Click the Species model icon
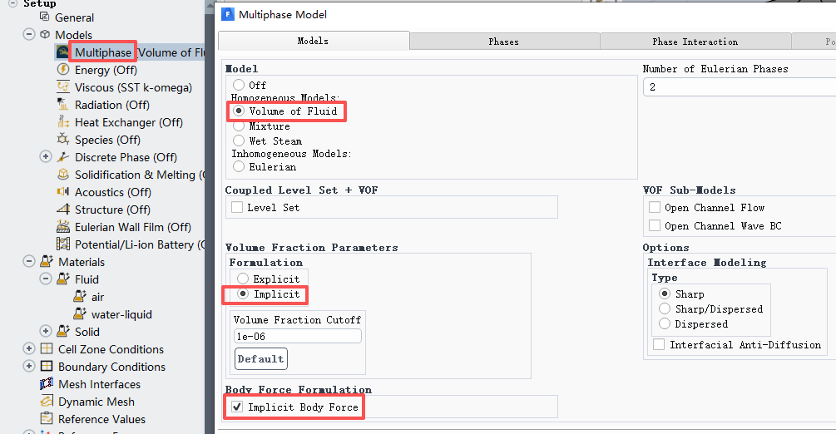Viewport: 836px width, 434px height. pyautogui.click(x=63, y=139)
